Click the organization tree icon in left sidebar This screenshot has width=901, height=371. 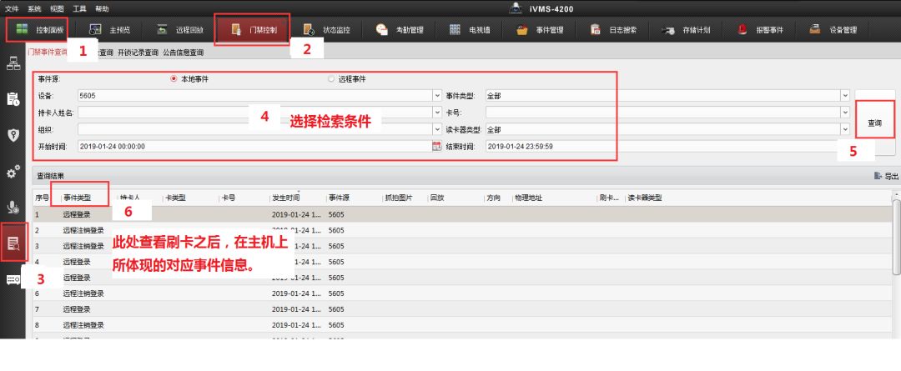tap(13, 63)
